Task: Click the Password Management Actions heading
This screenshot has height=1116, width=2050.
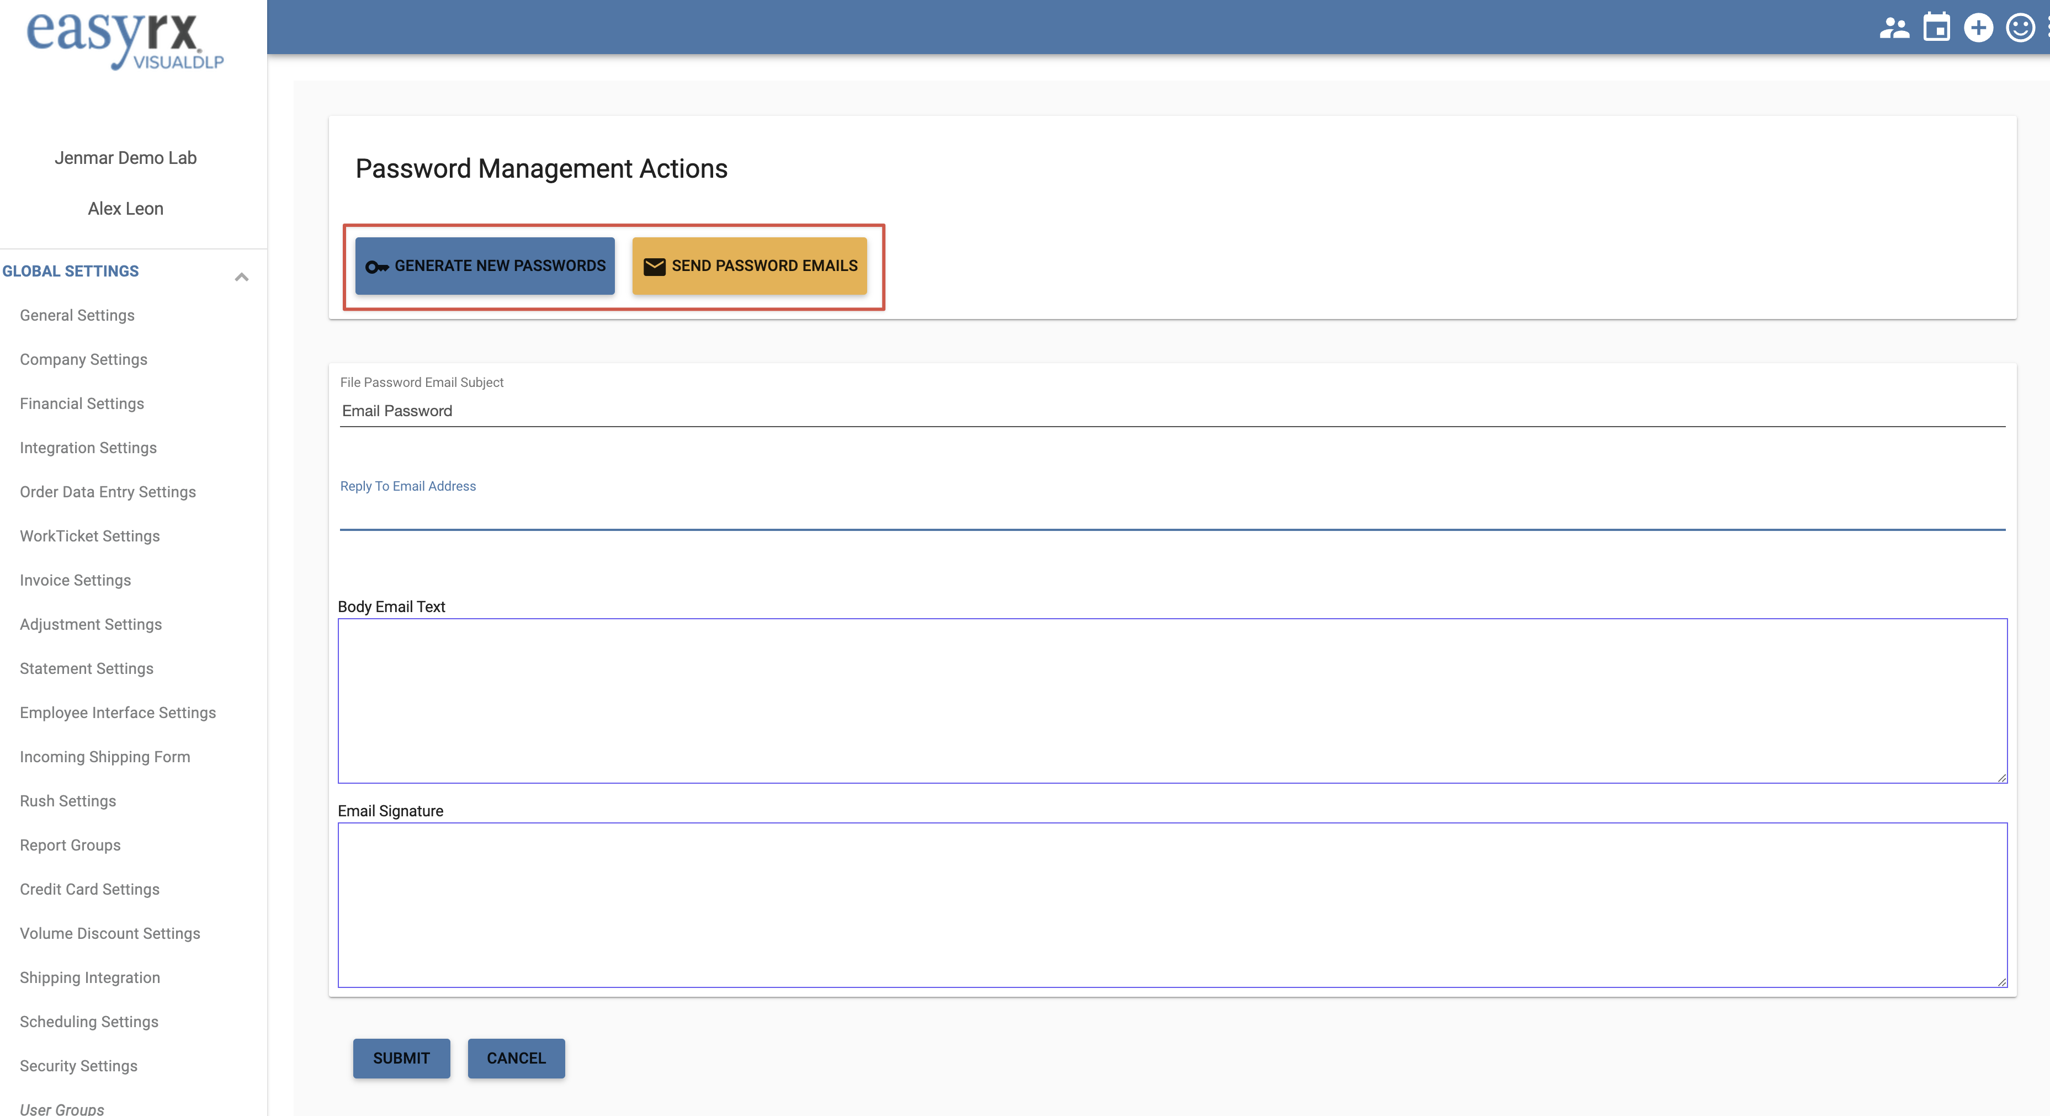Action: pyautogui.click(x=541, y=169)
